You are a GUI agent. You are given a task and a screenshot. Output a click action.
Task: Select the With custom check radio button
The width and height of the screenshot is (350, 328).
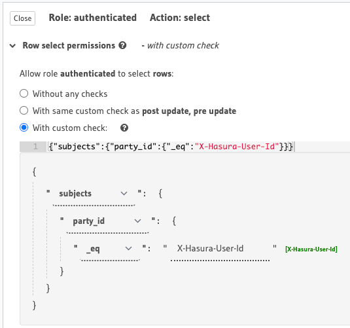pos(24,128)
